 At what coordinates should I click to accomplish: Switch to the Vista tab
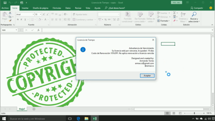tap(88, 8)
